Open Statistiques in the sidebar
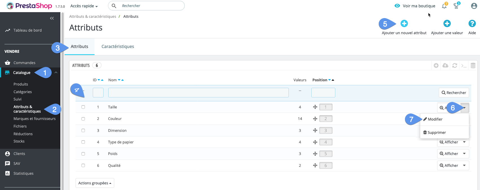 (23, 173)
